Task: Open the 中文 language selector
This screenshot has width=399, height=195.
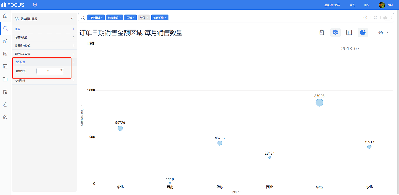Action: coord(367,5)
